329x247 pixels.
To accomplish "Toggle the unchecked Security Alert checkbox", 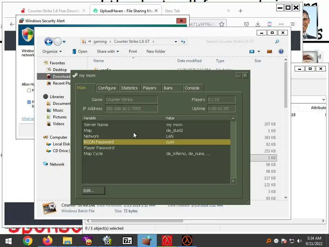I will (x=29, y=90).
